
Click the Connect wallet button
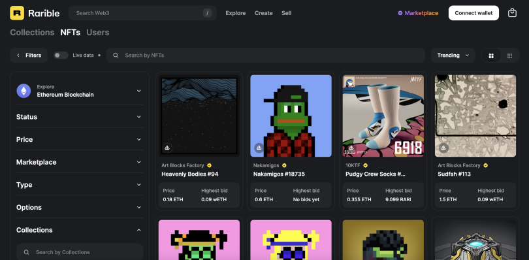click(473, 13)
